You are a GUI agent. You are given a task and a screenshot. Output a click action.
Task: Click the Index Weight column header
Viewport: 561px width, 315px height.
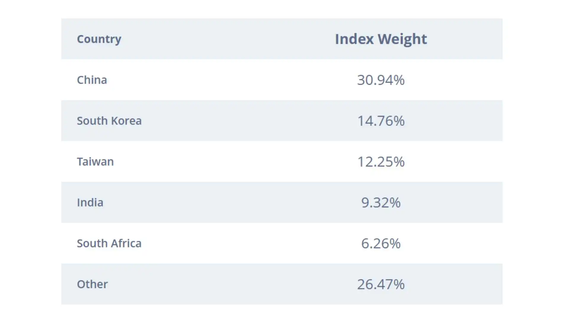[x=381, y=39]
